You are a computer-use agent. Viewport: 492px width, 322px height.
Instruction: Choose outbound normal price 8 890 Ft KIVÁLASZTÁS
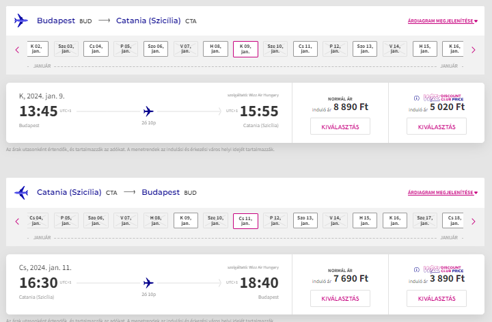tap(340, 126)
